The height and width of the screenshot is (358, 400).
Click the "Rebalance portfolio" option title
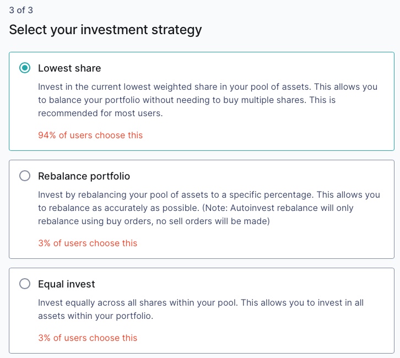tap(84, 176)
